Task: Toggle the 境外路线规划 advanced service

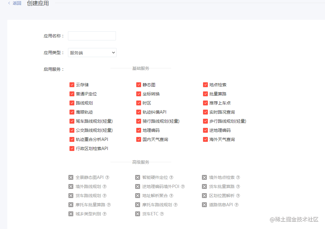Action: 71,186
